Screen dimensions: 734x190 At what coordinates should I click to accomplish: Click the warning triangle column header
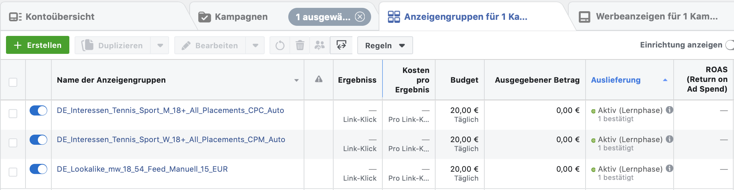point(319,79)
